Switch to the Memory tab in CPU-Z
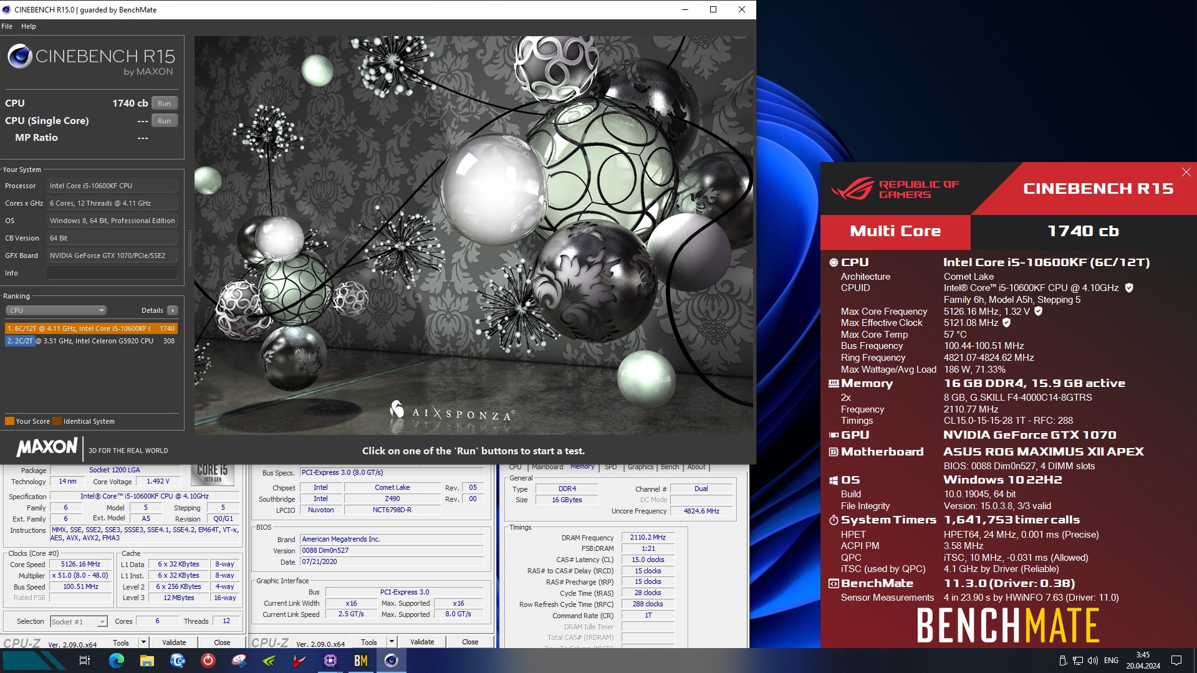The height and width of the screenshot is (673, 1197). (x=582, y=467)
